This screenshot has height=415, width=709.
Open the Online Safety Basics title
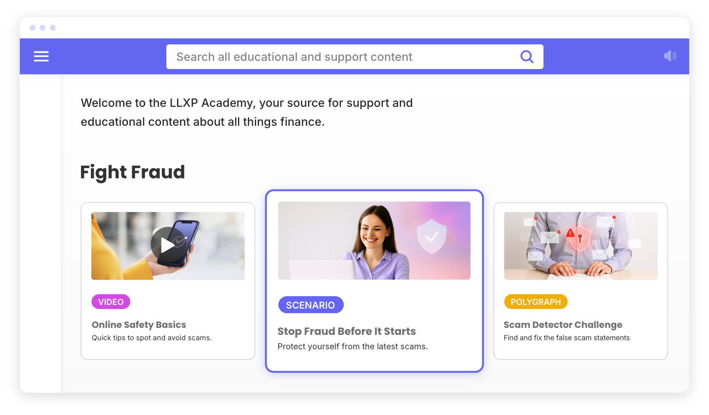click(139, 325)
